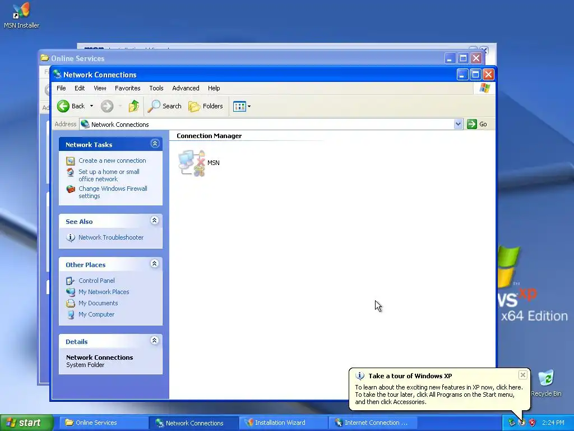Collapse the Network Tasks panel

155,144
